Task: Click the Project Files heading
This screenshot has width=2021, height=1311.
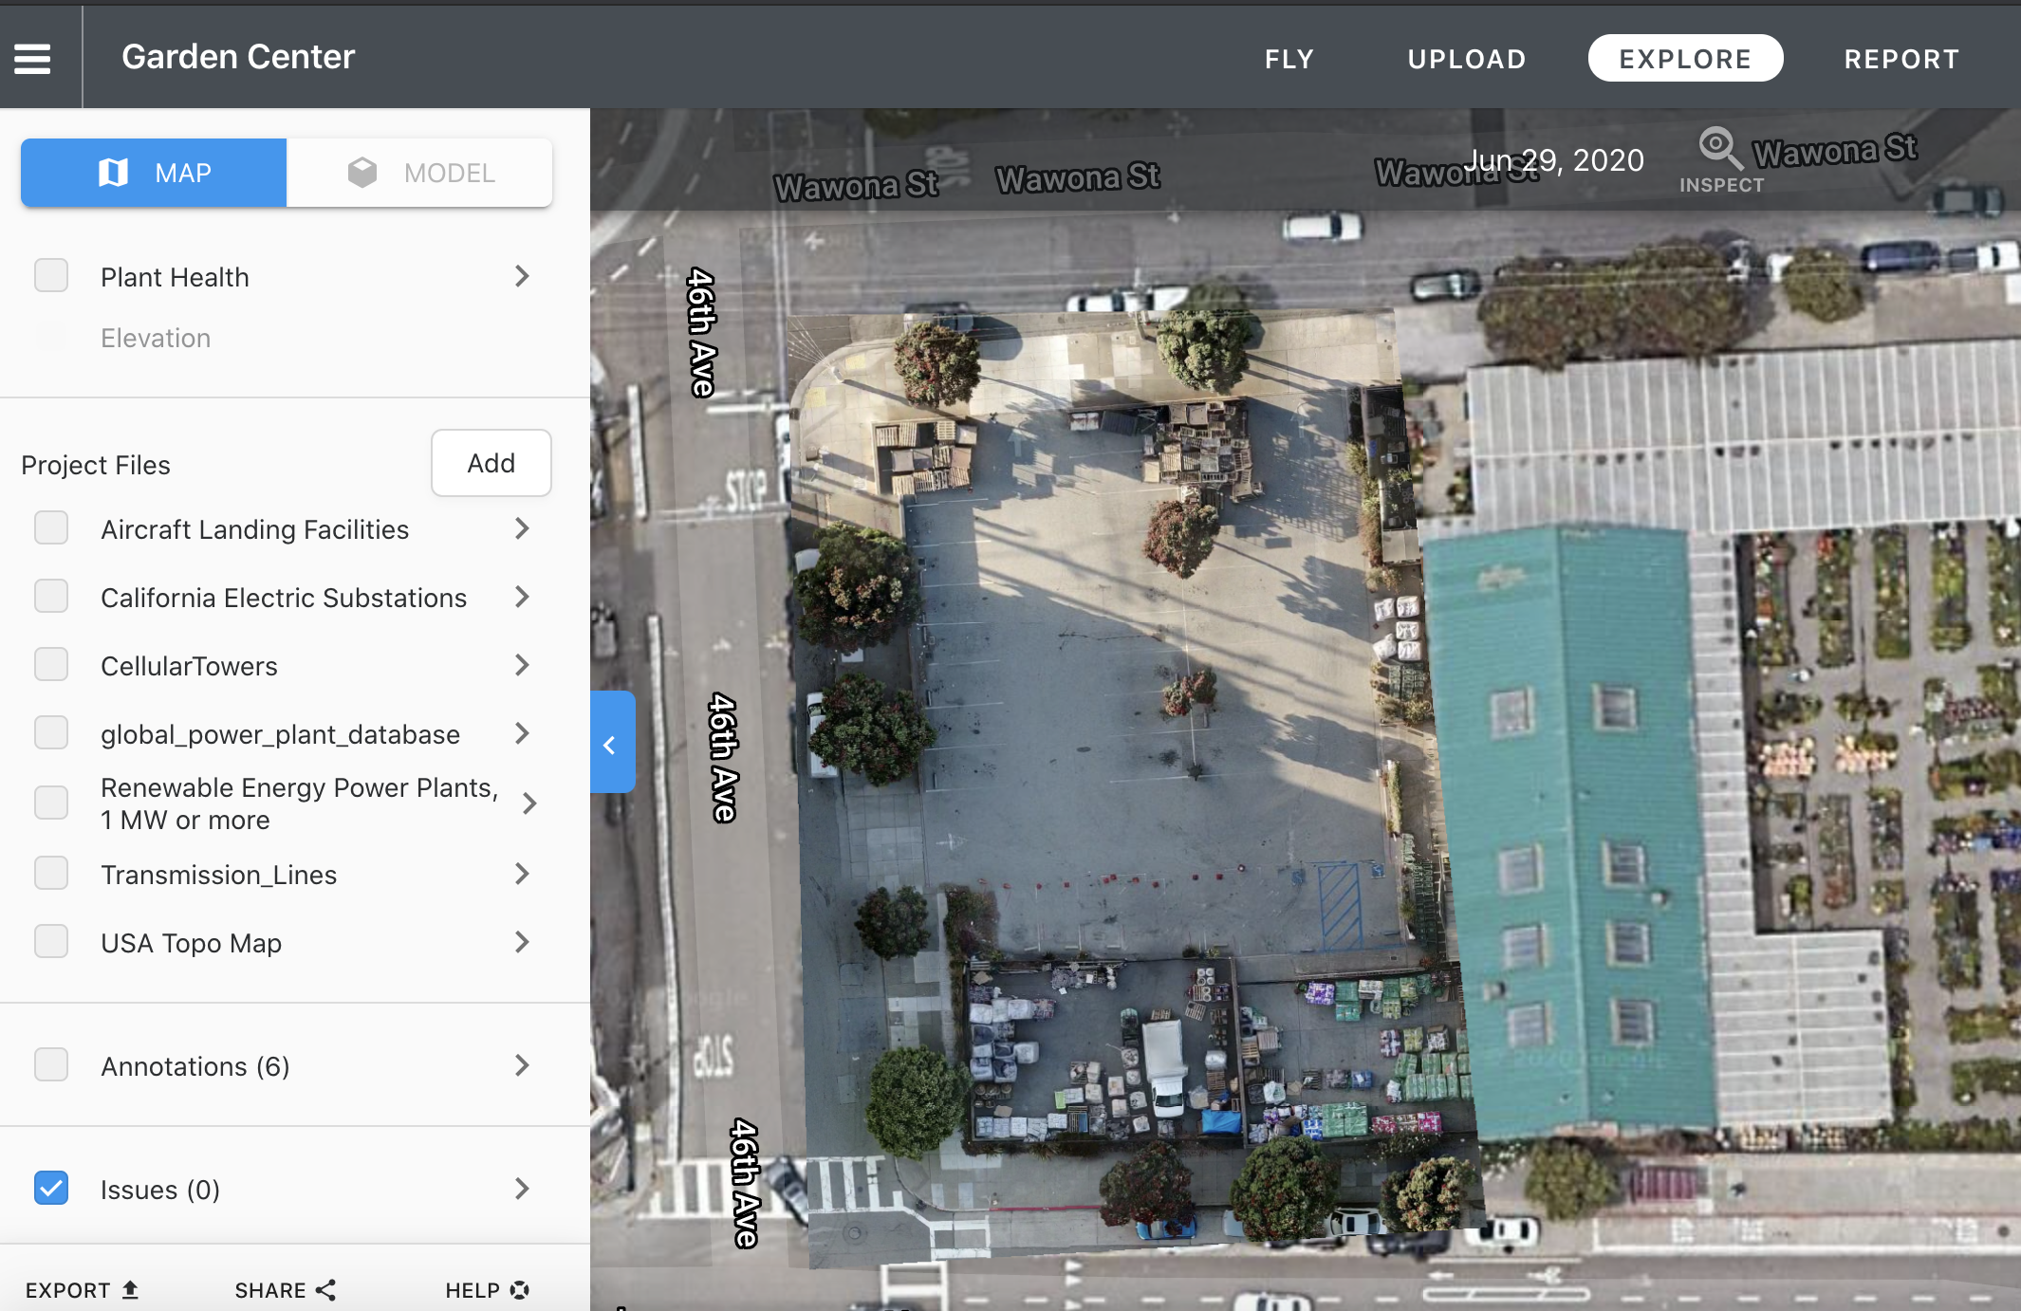Action: (96, 465)
